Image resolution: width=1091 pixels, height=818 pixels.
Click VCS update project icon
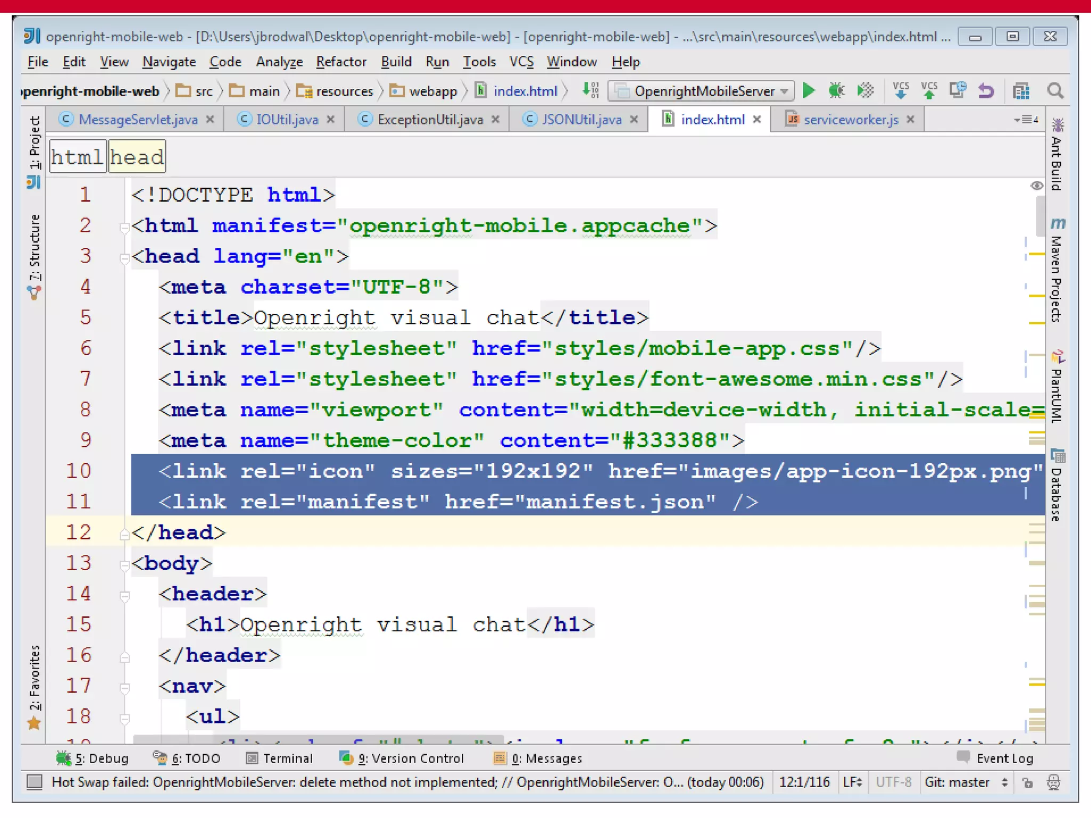pyautogui.click(x=901, y=91)
